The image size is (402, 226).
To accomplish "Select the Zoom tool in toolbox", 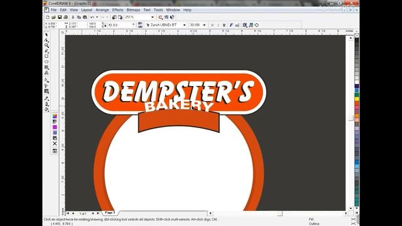I will point(46,45).
